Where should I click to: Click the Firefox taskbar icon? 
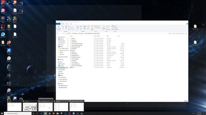tap(53, 113)
